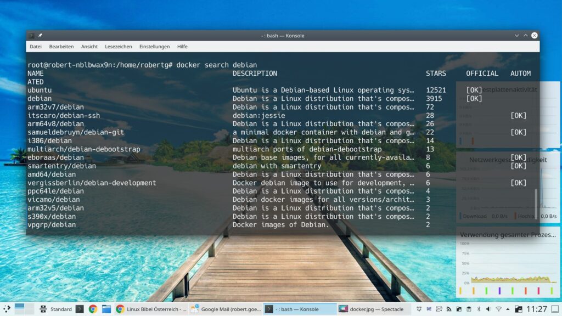Click the Festplattenaktivität widget title
562x316 pixels.
click(x=507, y=89)
